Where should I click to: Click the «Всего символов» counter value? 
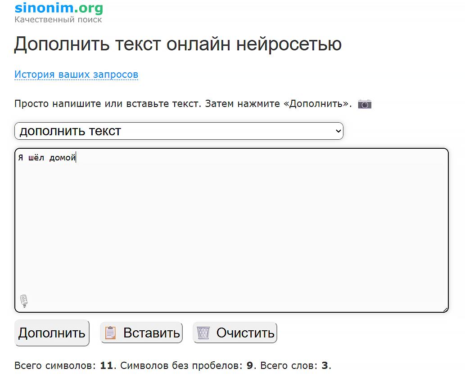click(x=106, y=365)
